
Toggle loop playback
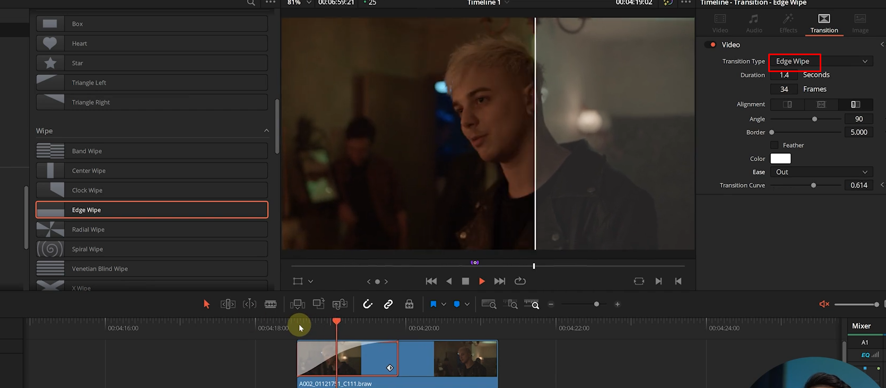tap(520, 281)
